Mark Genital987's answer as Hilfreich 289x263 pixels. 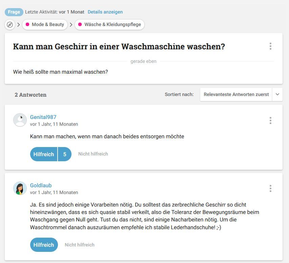[44, 154]
